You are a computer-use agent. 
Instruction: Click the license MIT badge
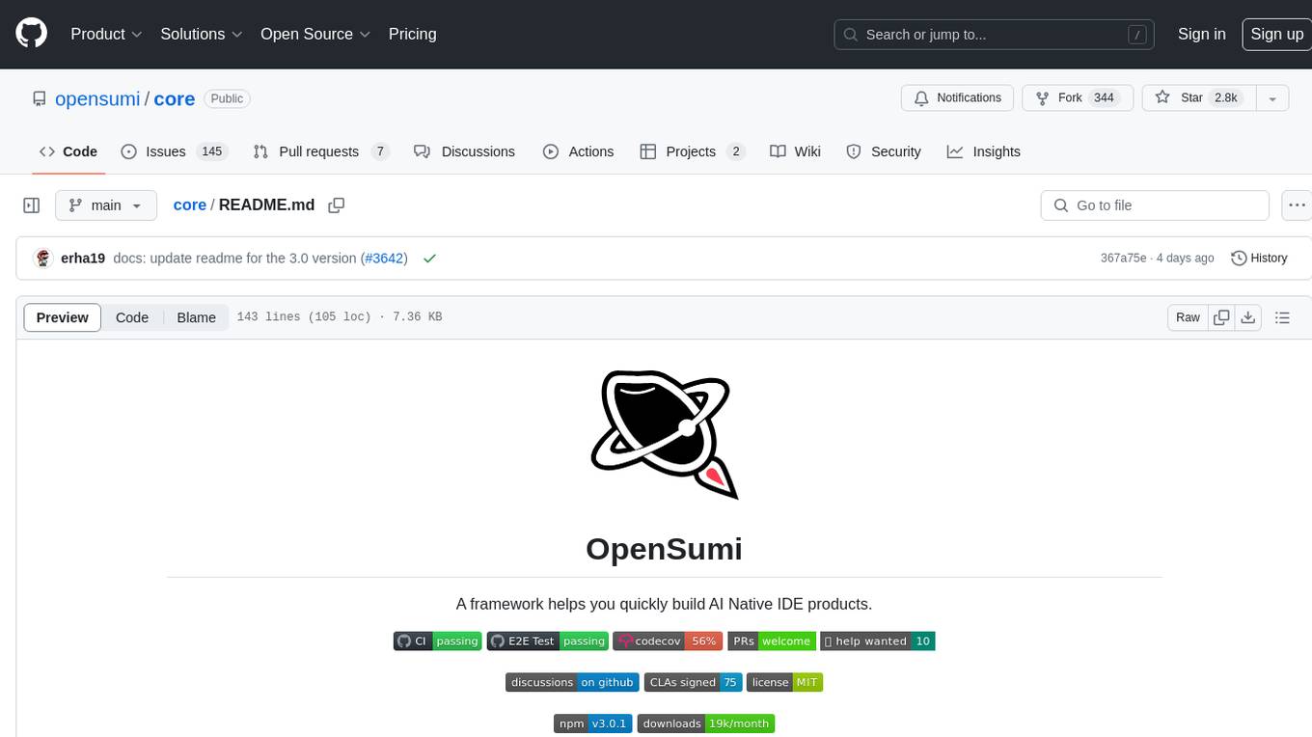[784, 682]
